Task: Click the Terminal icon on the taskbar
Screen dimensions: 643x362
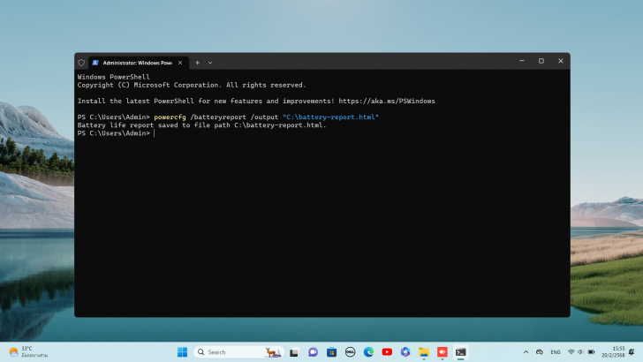Action: tap(460, 351)
